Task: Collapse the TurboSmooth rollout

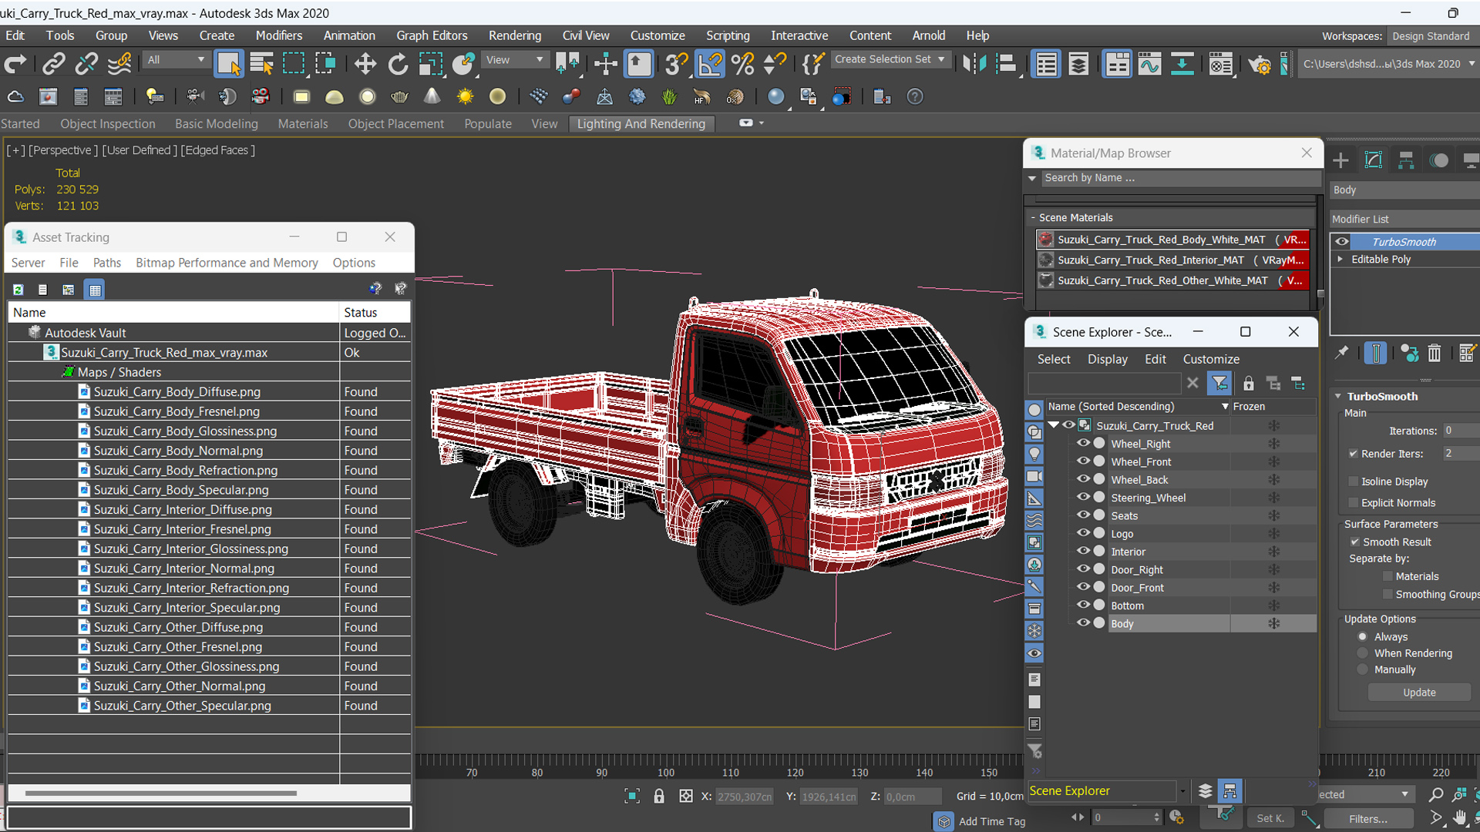Action: [1338, 396]
